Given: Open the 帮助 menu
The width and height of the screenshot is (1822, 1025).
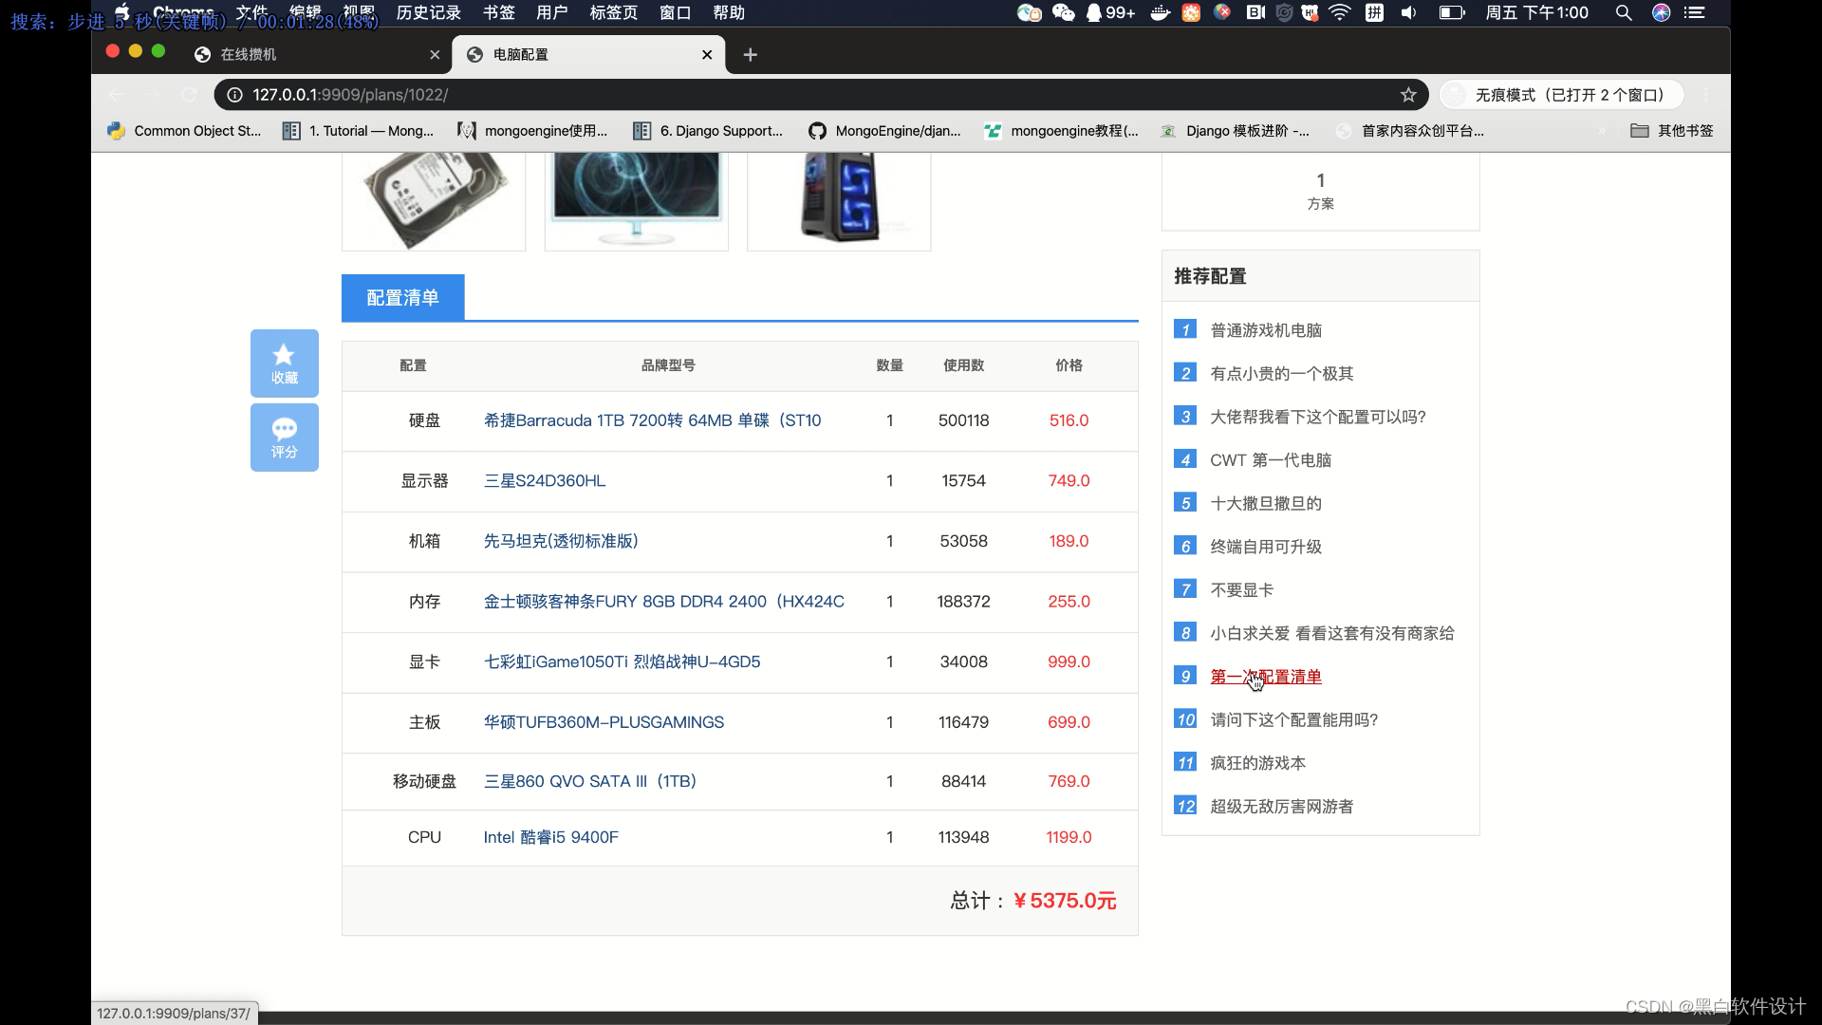Looking at the screenshot, I should [x=729, y=12].
